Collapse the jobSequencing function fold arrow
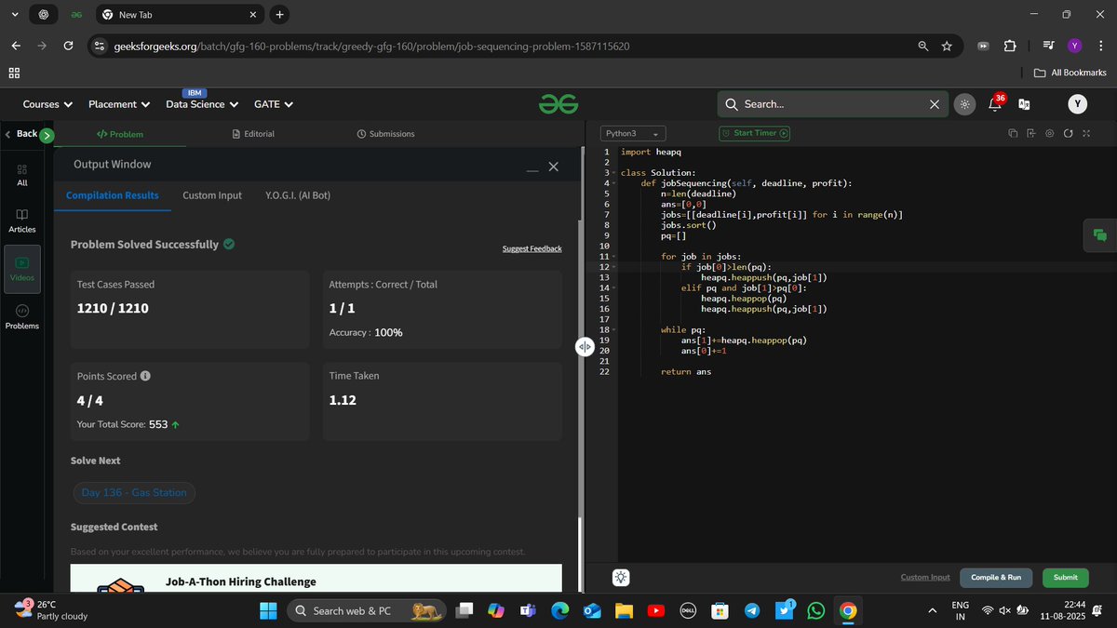Screen dimensions: 1117x628 (613, 183)
